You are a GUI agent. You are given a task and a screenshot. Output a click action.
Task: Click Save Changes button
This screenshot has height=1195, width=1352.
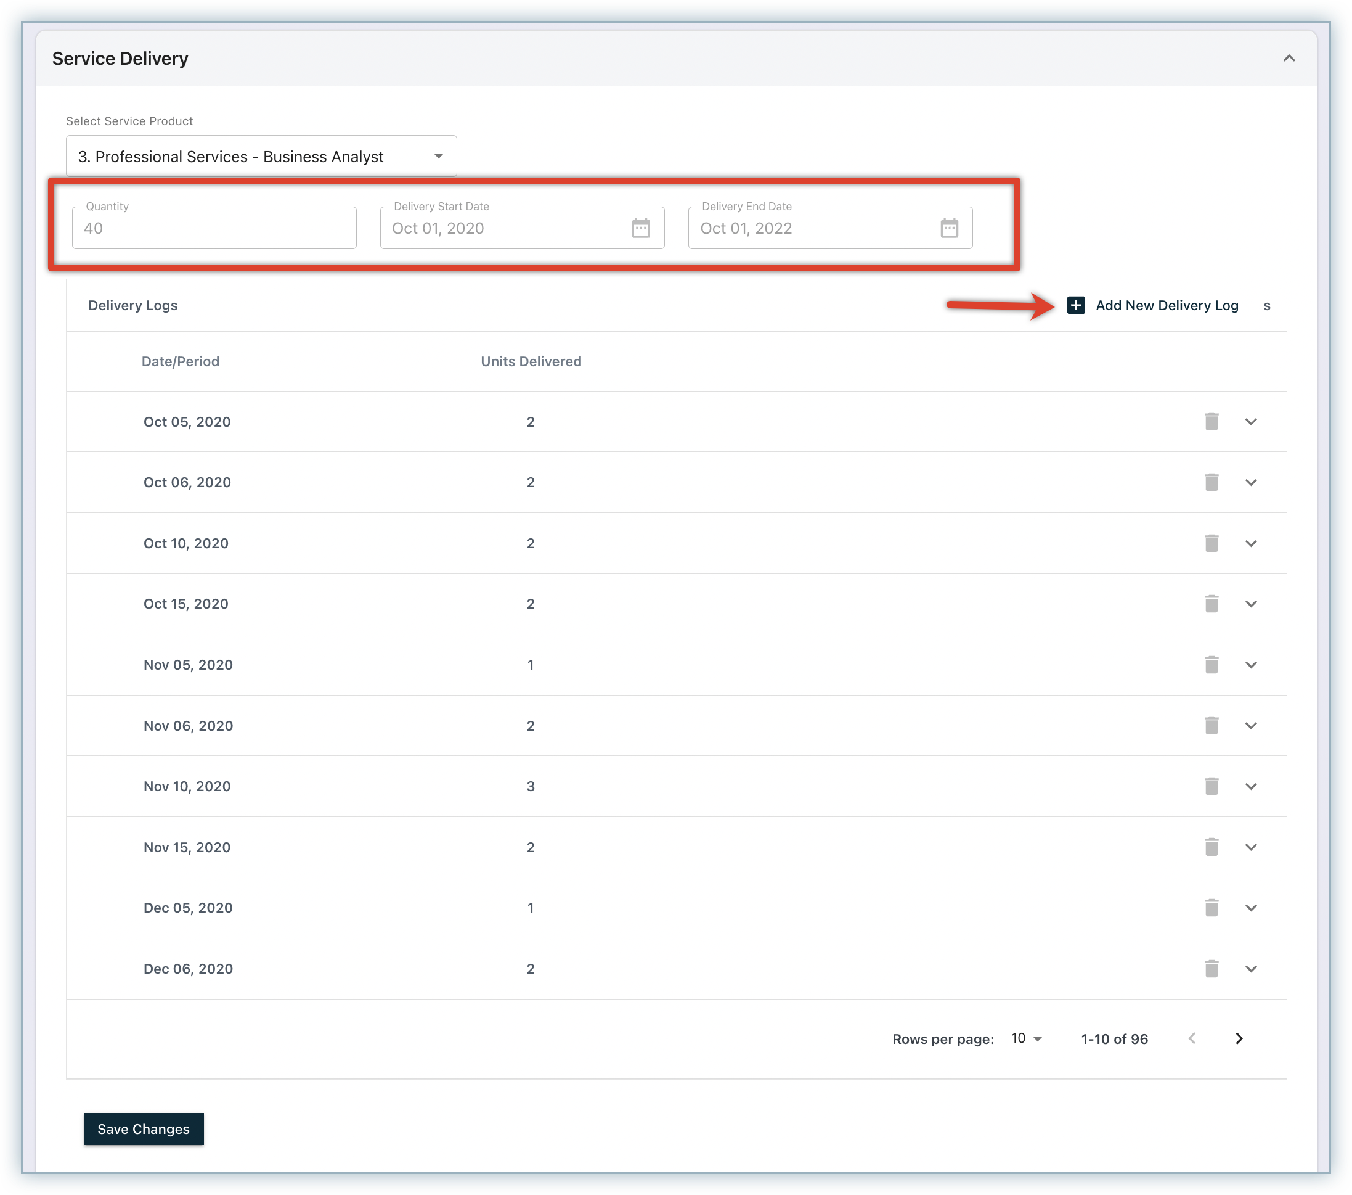144,1129
